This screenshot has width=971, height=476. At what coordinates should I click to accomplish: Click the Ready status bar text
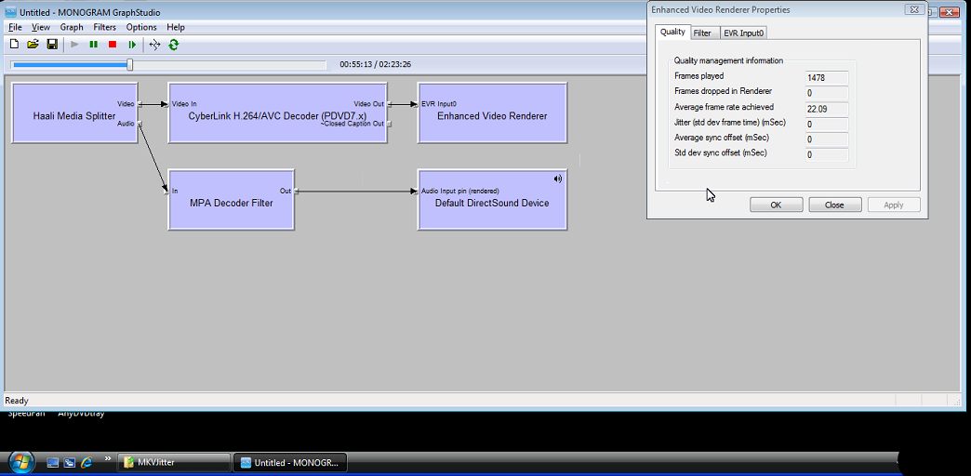[17, 401]
